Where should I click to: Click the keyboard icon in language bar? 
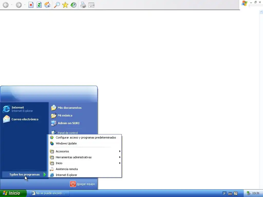(x=230, y=193)
